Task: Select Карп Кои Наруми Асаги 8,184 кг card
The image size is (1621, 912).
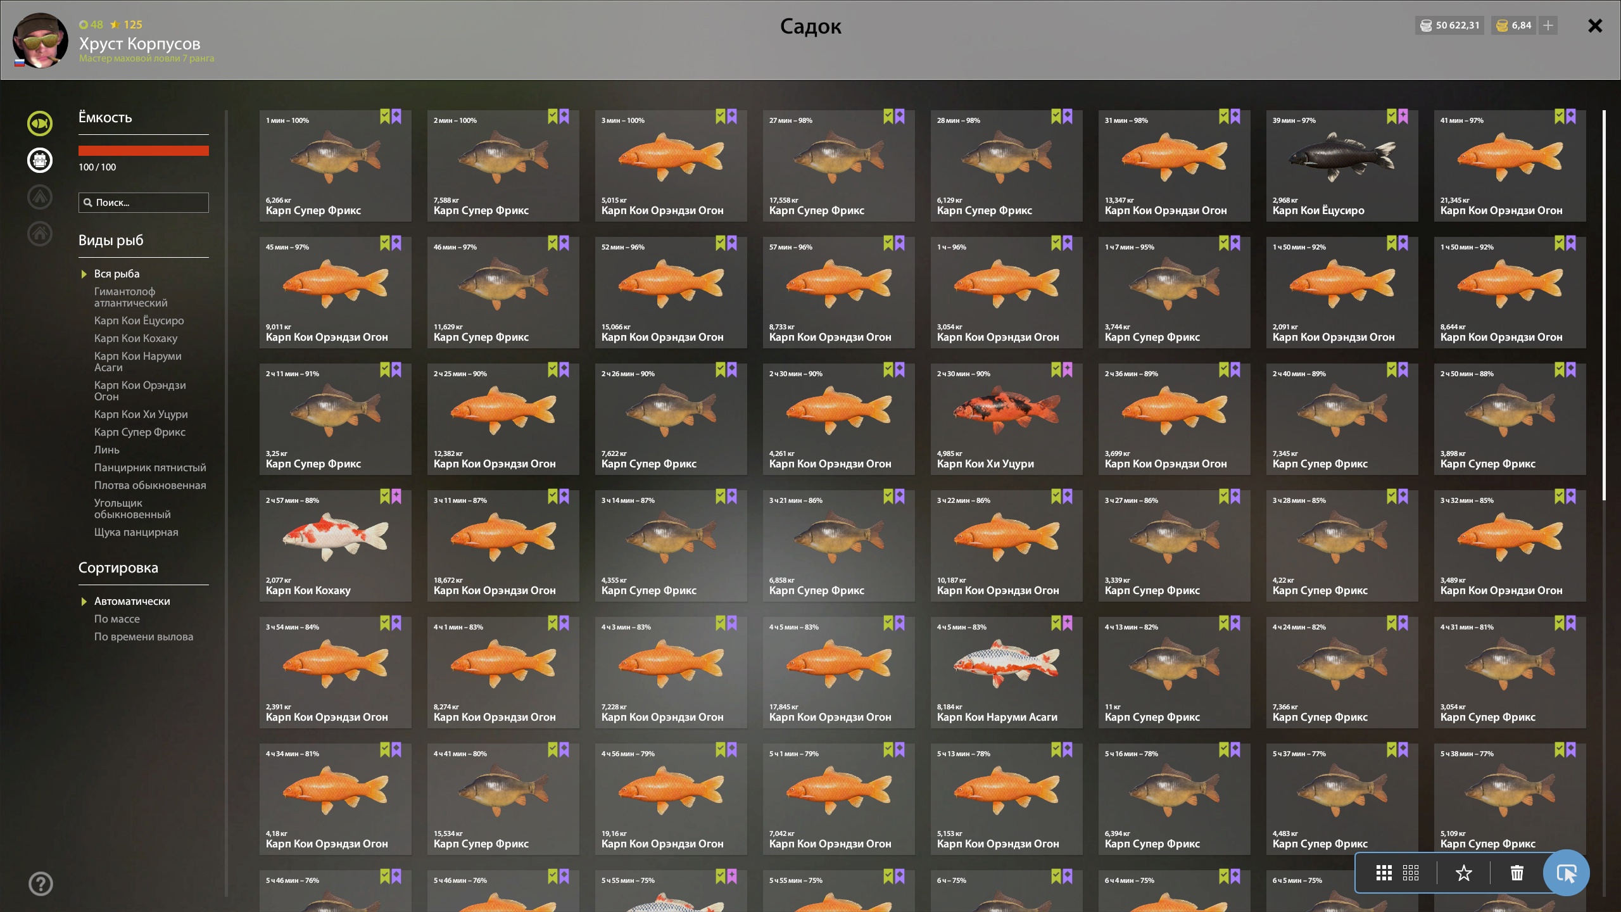Action: click(x=1007, y=673)
